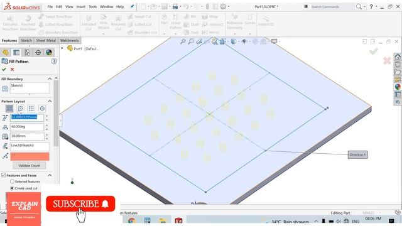Image resolution: width=402 pixels, height=226 pixels.
Task: Accept Fill Pattern with green checkmark
Action: point(4,70)
